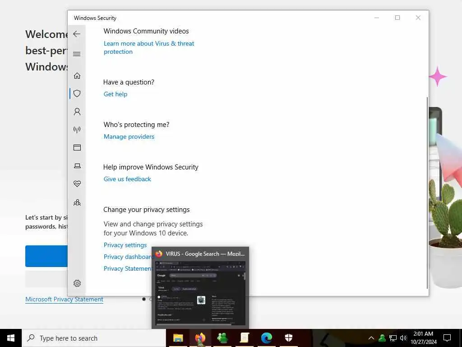Viewport: 462px width, 347px height.
Task: Open File Explorer from the taskbar
Action: point(178,338)
